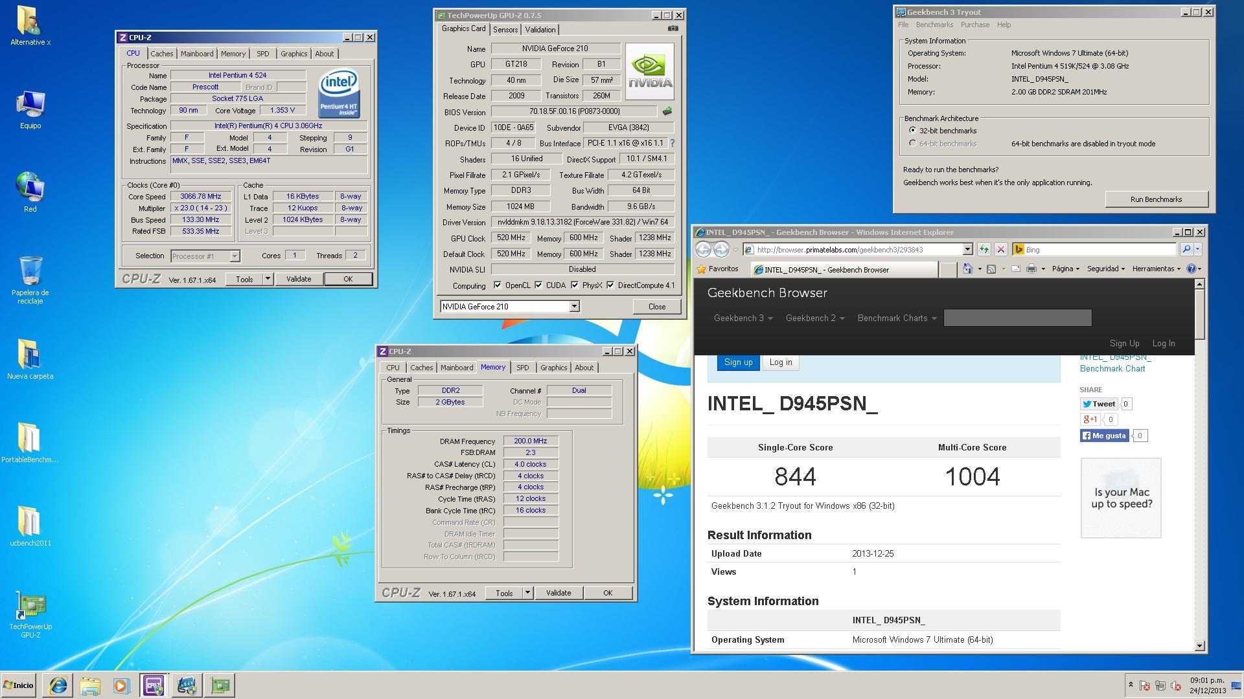Click Bus Interface question mark in GPU-Z
The height and width of the screenshot is (699, 1244).
672,143
